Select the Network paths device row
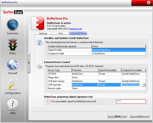This screenshot has width=153, height=123. pos(59,88)
